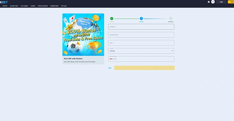Go to Live Betting

pyautogui.click(x=14, y=6)
